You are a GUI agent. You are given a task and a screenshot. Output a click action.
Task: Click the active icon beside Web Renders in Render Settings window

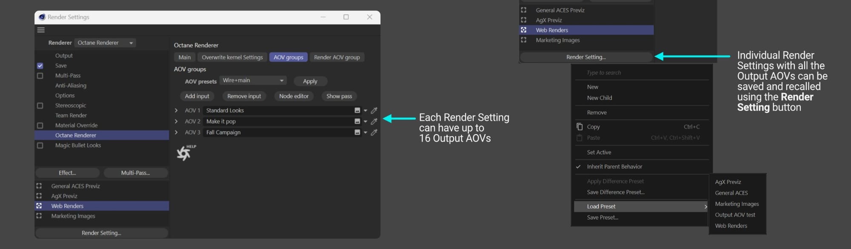click(x=39, y=206)
